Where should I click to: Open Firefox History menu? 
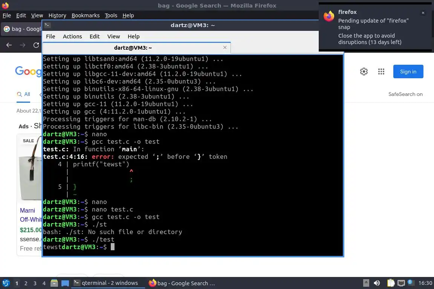point(57,15)
